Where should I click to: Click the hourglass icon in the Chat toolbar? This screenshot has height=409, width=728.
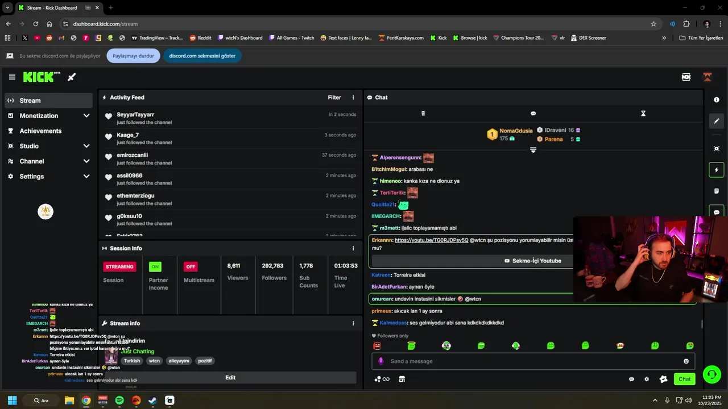click(x=643, y=114)
